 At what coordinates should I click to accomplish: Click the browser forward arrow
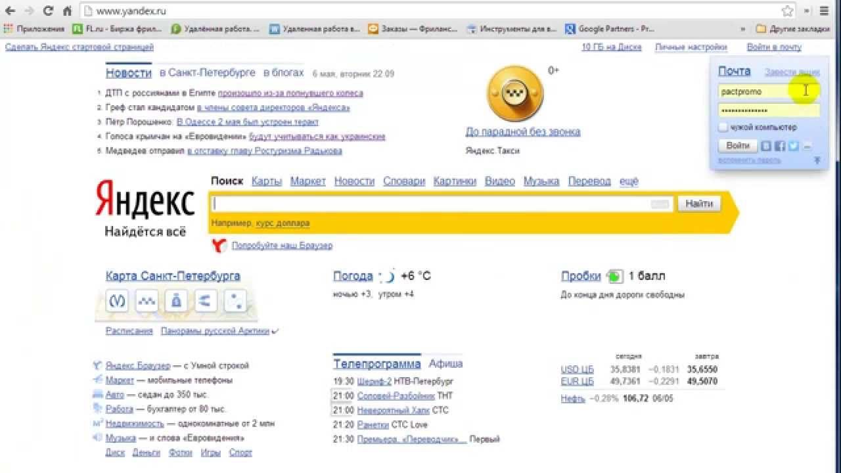click(x=29, y=11)
